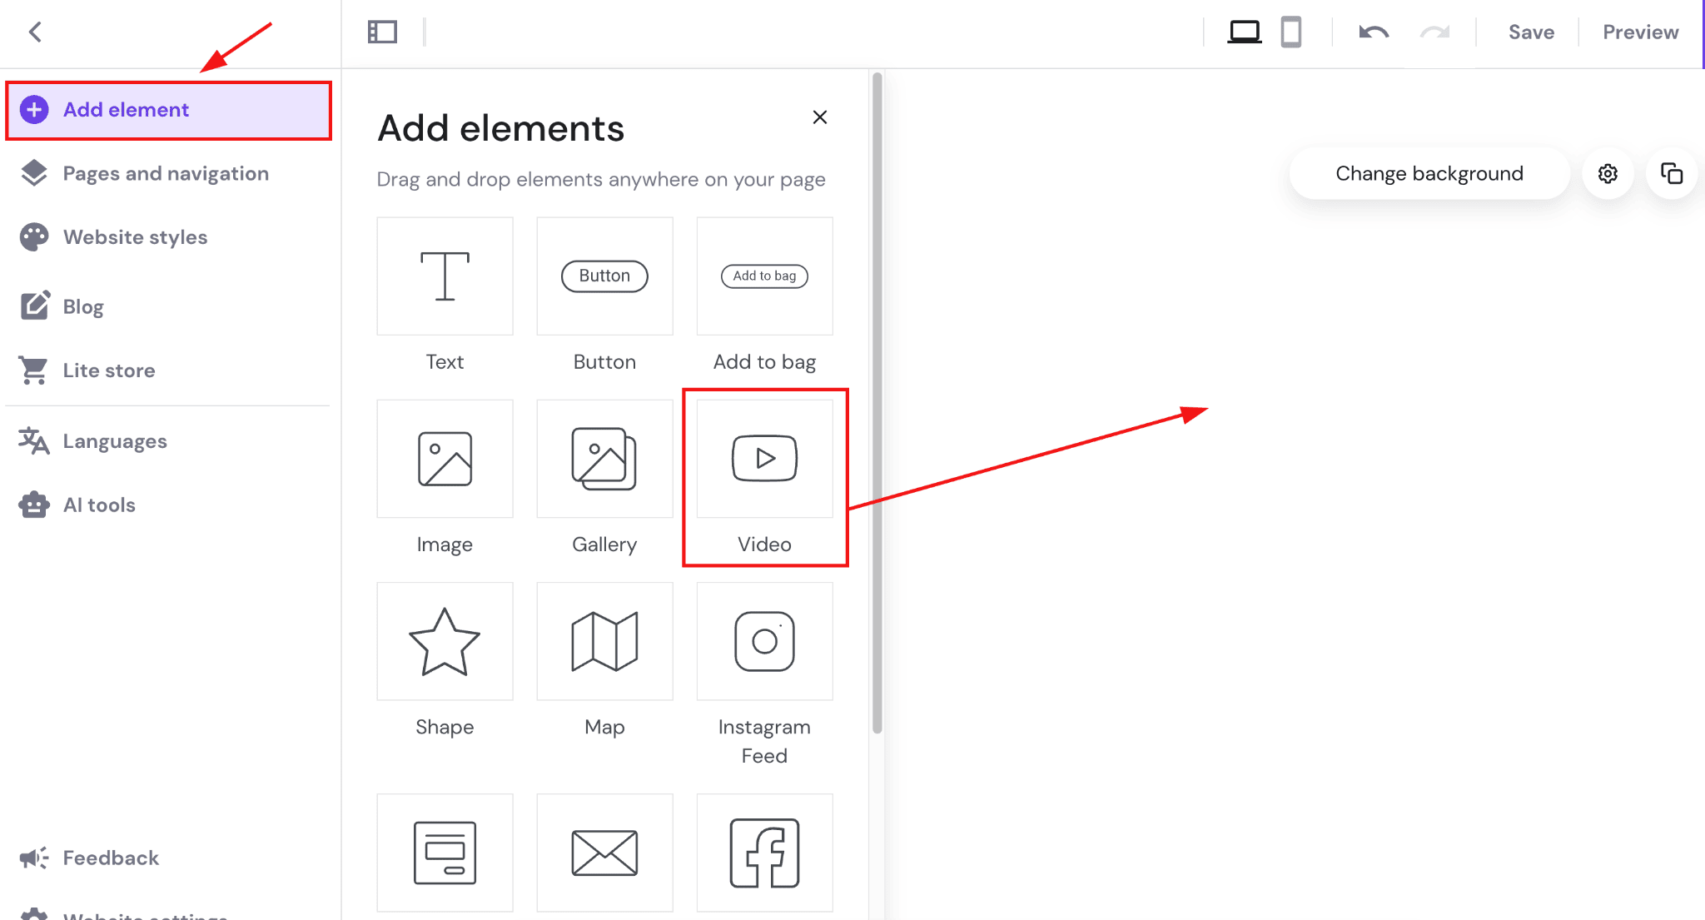
Task: Expand the Languages section
Action: 114,440
